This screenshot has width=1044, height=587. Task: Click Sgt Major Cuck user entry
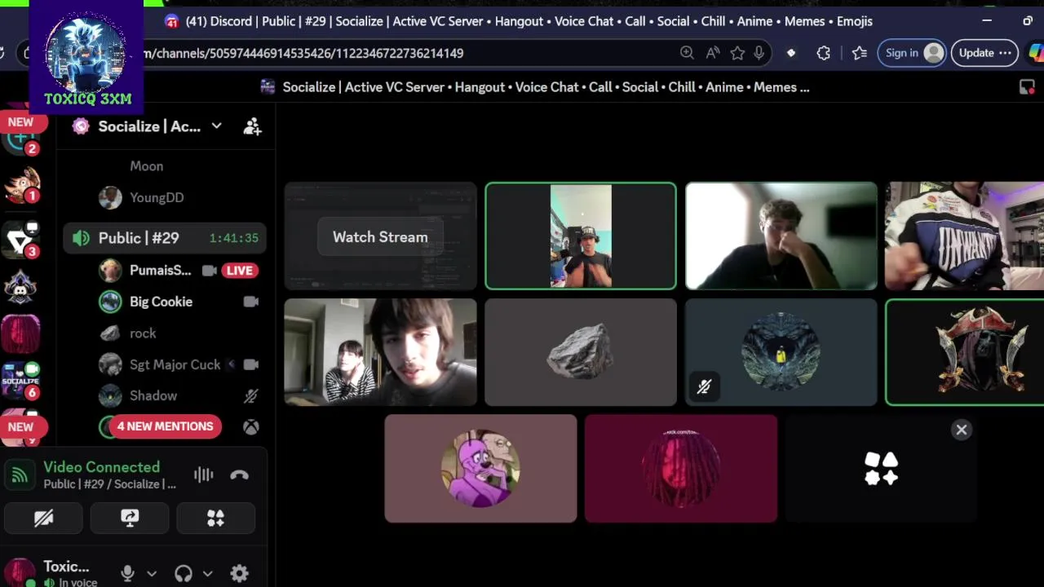tap(175, 364)
